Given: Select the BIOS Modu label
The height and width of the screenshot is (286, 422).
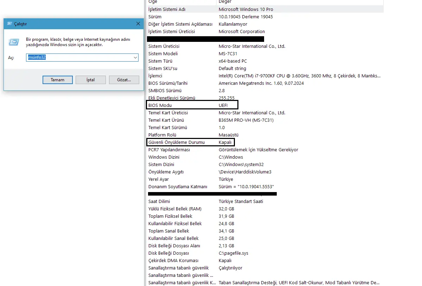Looking at the screenshot, I should point(160,105).
